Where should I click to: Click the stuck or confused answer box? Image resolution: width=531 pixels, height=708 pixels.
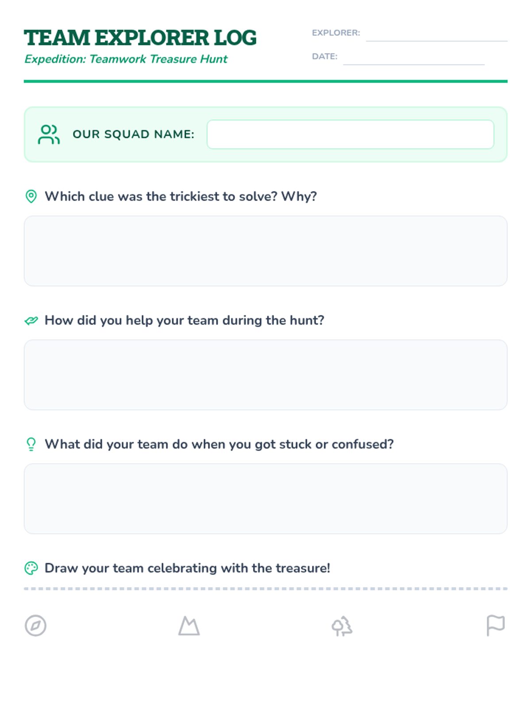pos(265,499)
